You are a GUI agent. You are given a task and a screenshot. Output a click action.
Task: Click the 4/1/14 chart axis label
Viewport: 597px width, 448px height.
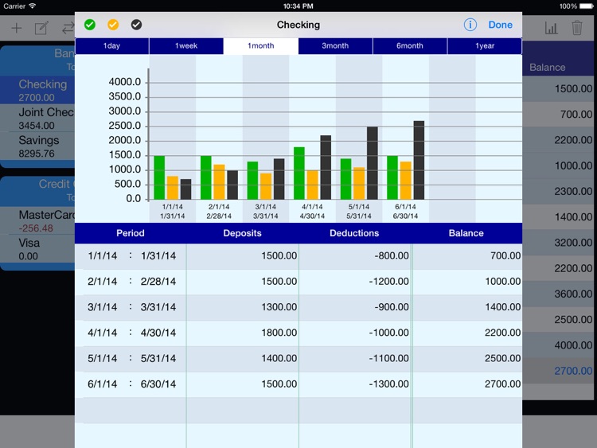tap(312, 207)
